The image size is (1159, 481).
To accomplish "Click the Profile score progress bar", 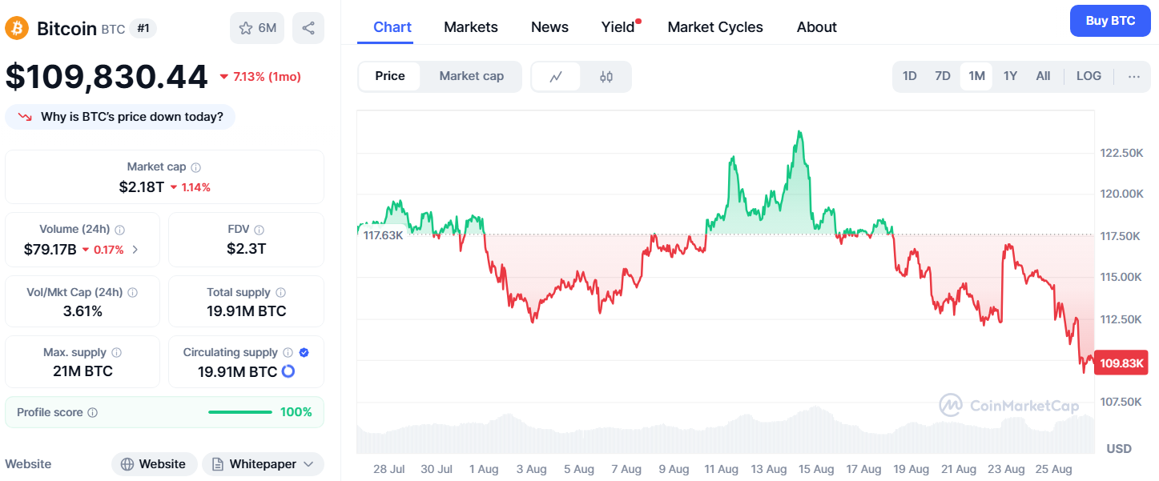I will click(x=239, y=411).
